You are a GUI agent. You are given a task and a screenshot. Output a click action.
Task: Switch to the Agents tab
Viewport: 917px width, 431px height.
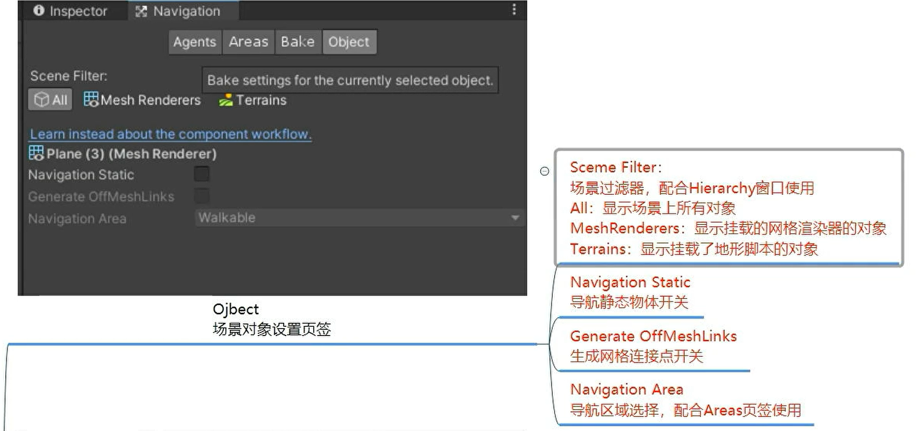pos(195,42)
